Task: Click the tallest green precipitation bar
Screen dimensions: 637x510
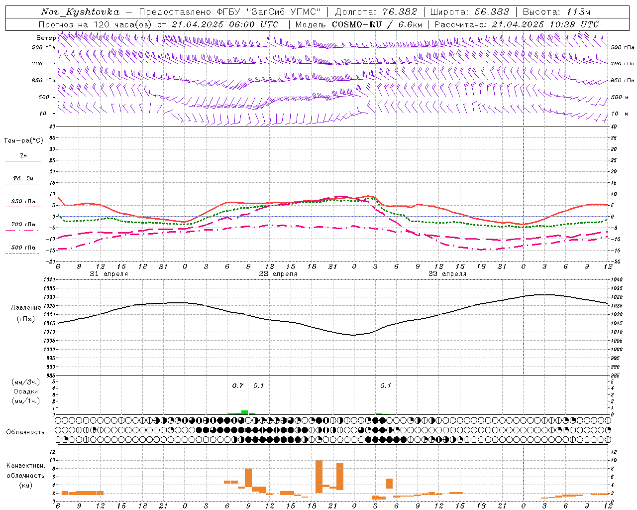Action: [244, 412]
